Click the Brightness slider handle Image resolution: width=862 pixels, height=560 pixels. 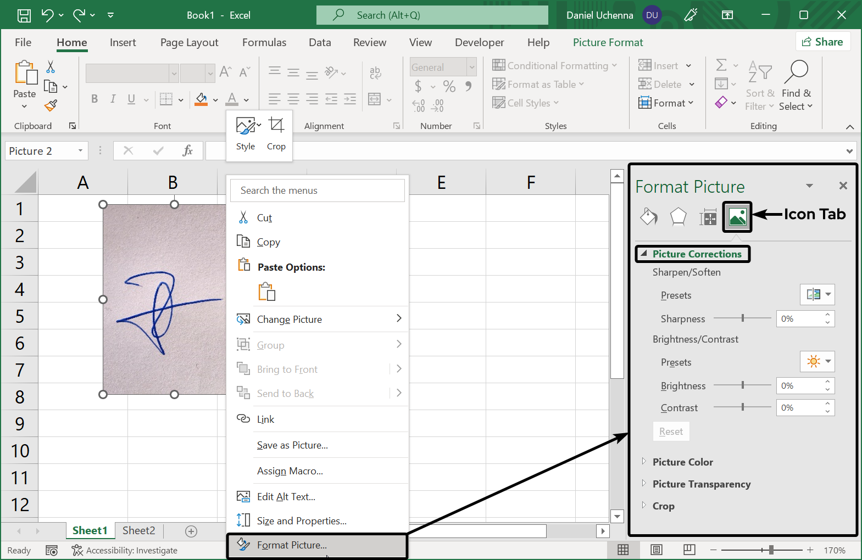743,385
